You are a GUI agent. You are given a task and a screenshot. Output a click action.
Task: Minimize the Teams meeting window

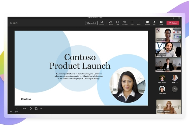click(x=168, y=18)
